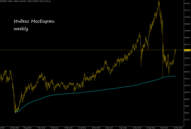Click the 23 Jun 2019 date label
Image resolution: width=191 pixels, height=129 pixels.
(x=137, y=128)
